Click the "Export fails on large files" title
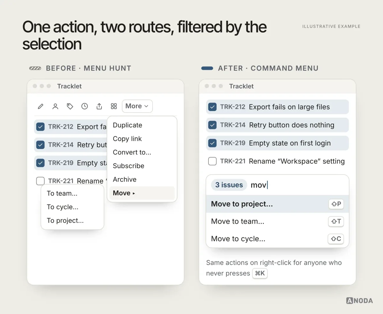The height and width of the screenshot is (314, 383). click(x=289, y=107)
